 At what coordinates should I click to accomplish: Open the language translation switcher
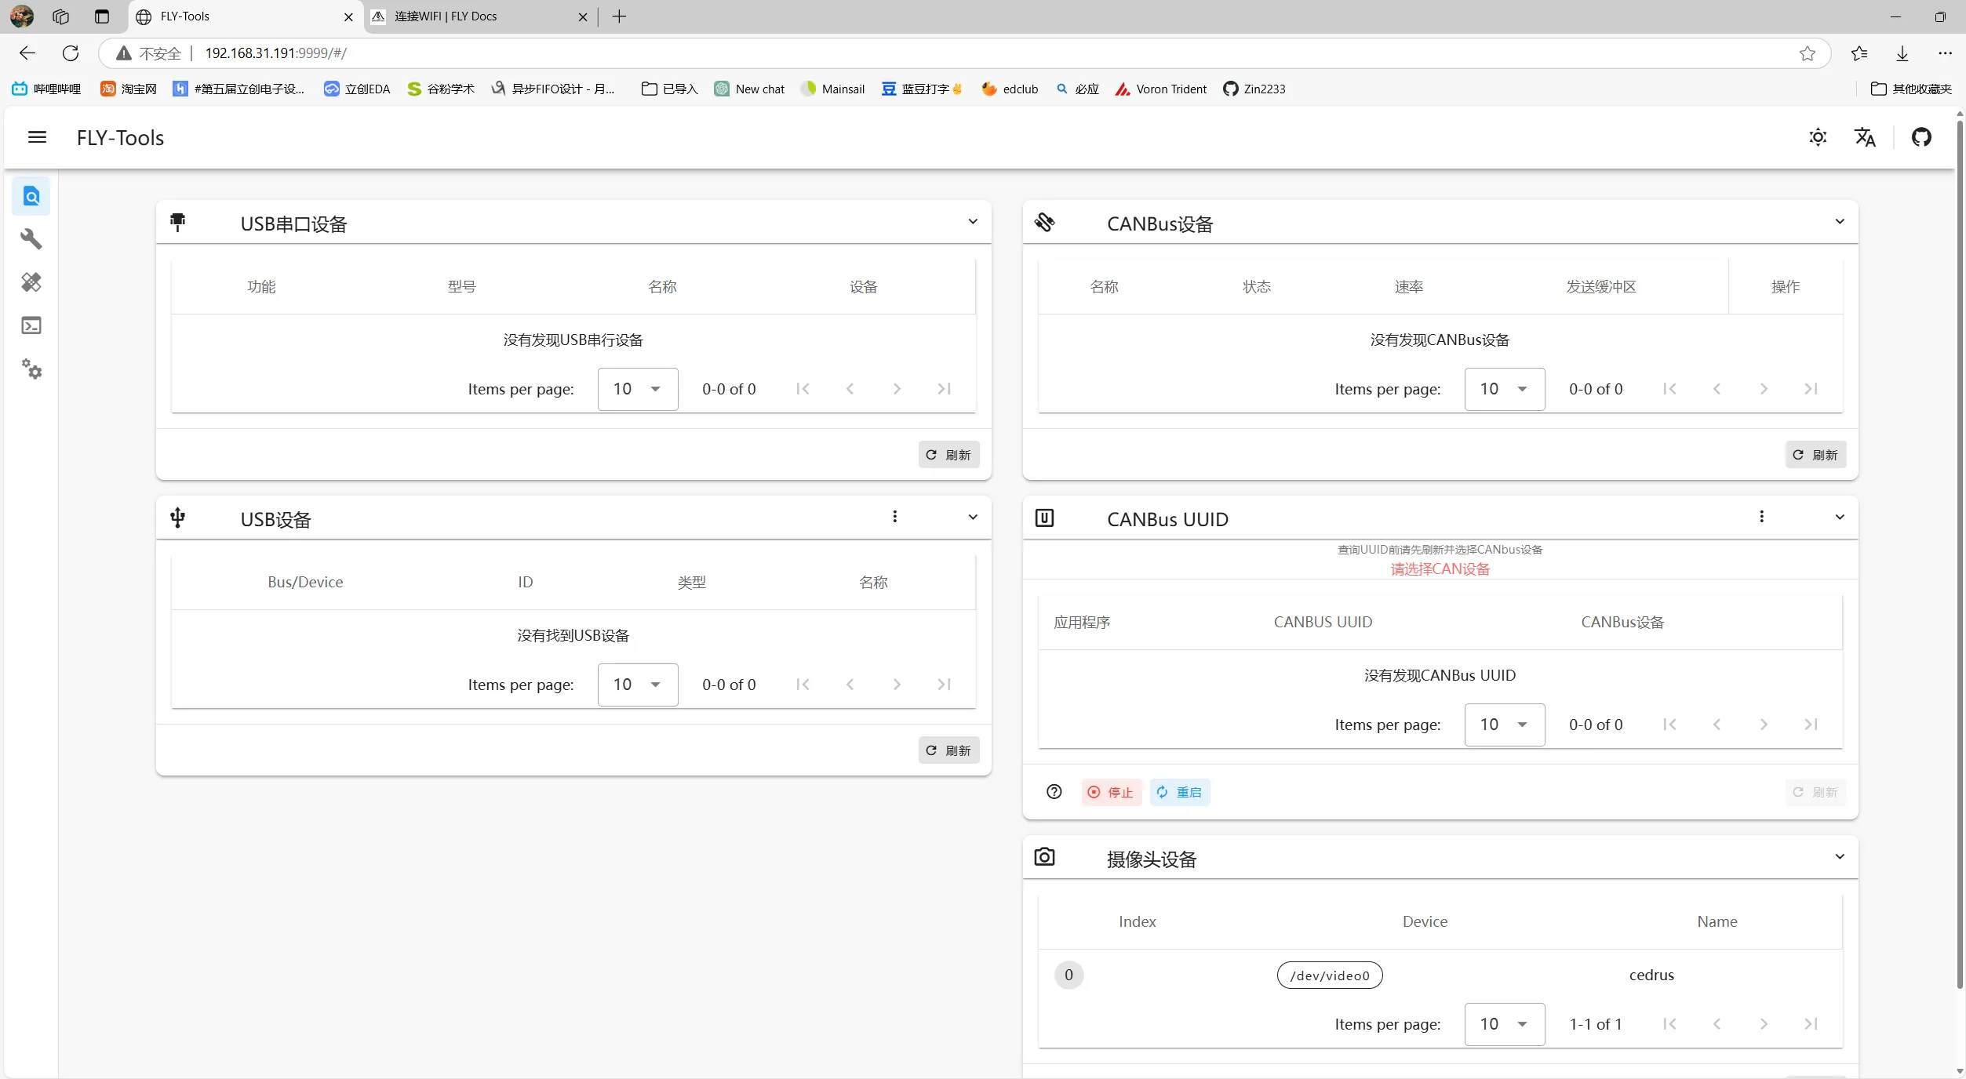(x=1865, y=137)
